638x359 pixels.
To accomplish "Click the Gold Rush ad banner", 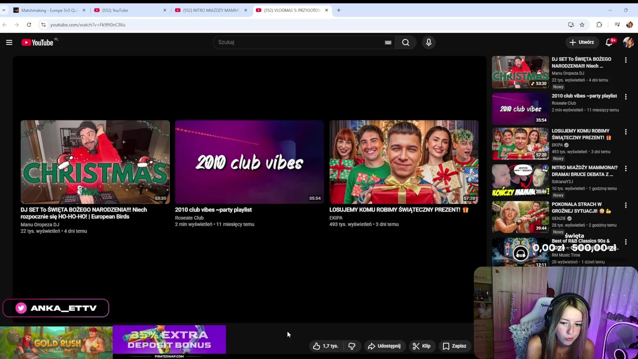I will tap(56, 342).
